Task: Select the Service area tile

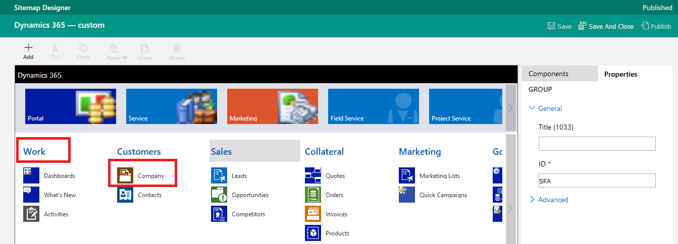Action: [x=172, y=106]
